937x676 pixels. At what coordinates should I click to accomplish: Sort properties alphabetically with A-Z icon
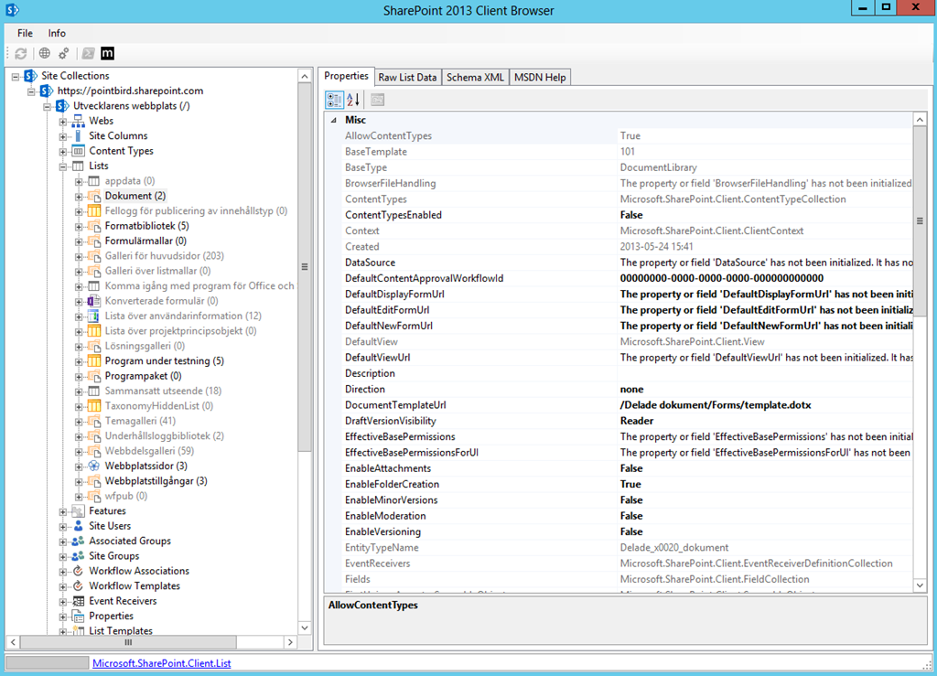pos(354,100)
